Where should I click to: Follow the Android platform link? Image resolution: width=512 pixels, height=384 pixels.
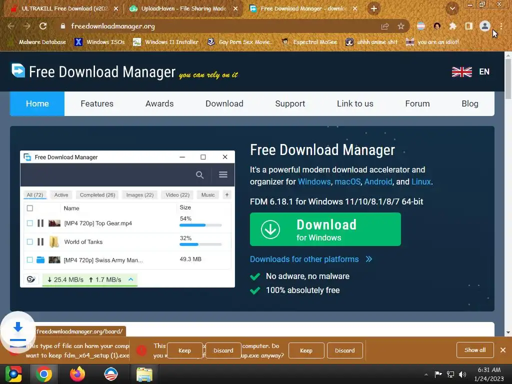(378, 181)
